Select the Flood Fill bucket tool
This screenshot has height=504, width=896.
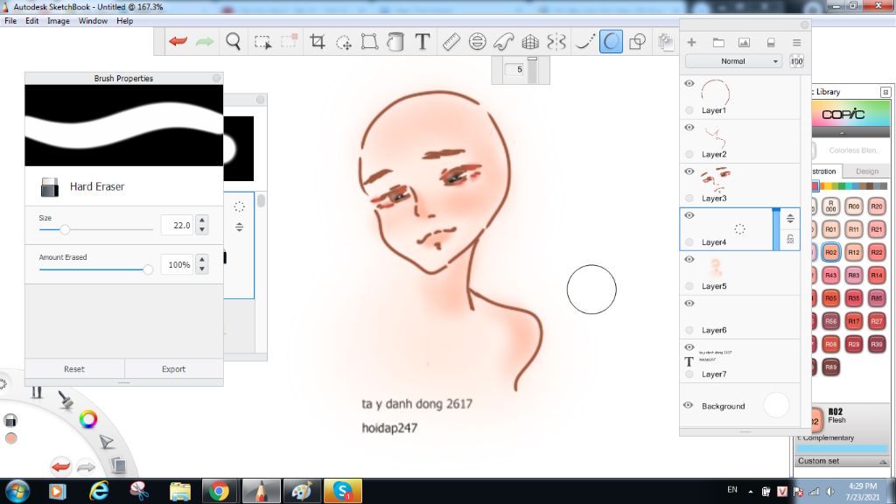(395, 42)
